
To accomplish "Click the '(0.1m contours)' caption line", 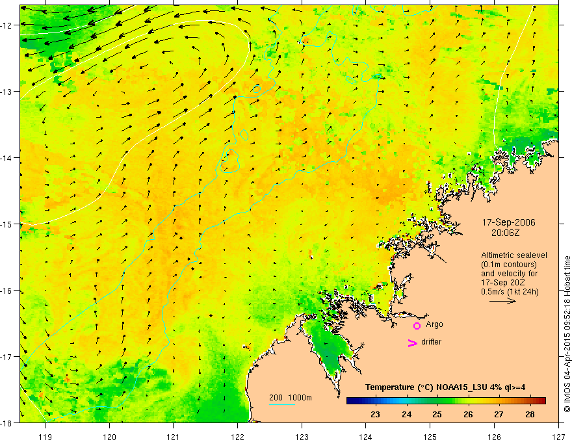I will [x=509, y=265].
